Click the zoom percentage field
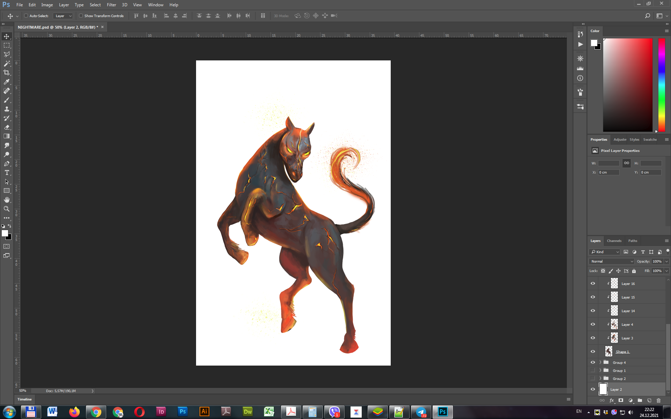This screenshot has width=671, height=419. tap(23, 391)
